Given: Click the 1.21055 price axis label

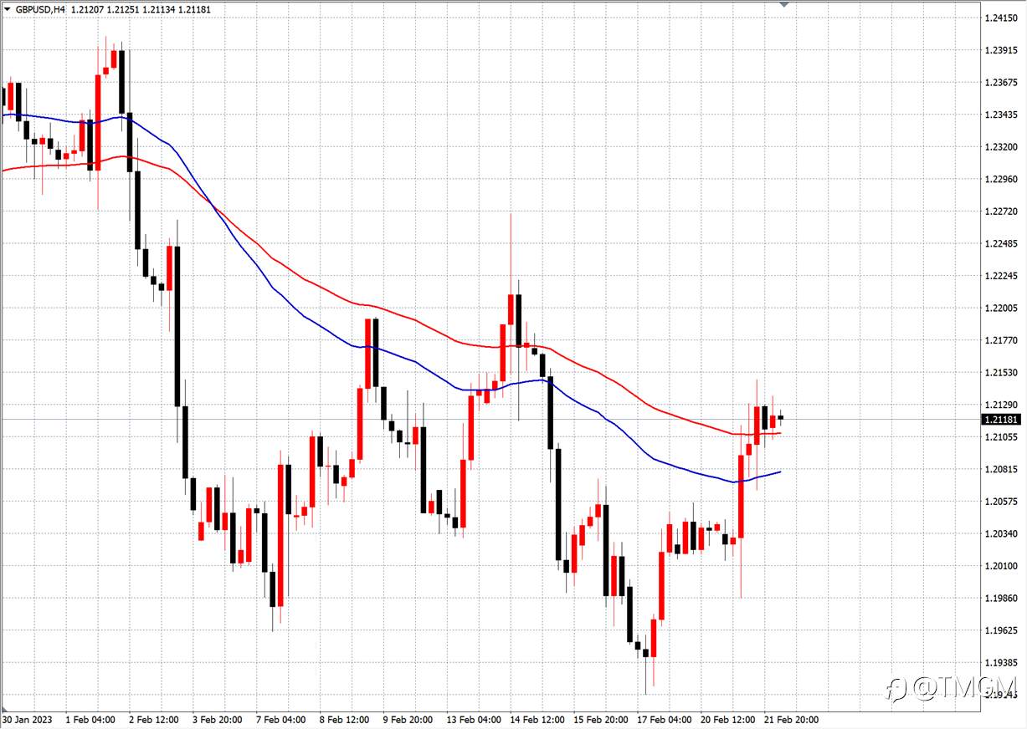Looking at the screenshot, I should pos(1001,437).
